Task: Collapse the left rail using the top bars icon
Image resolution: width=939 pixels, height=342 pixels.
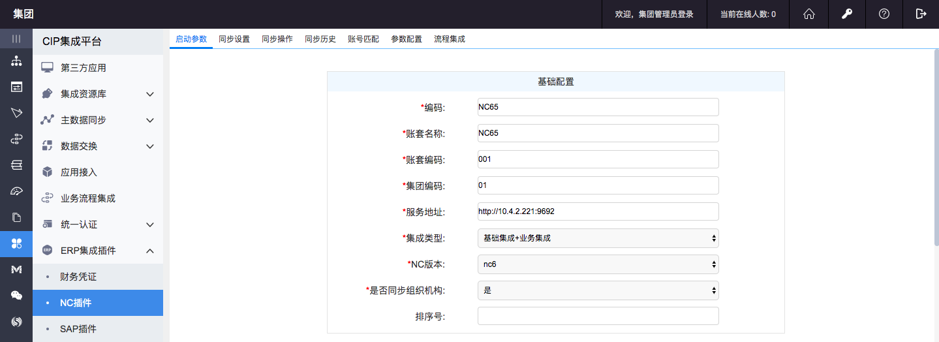Action: point(16,39)
